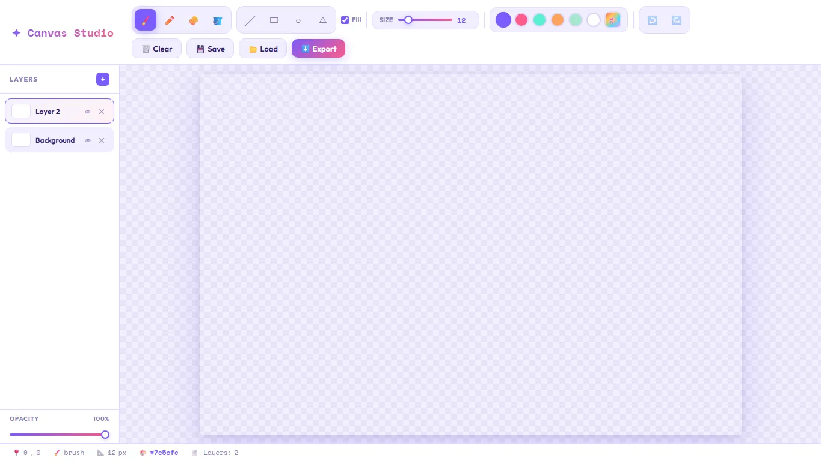
Task: Select the Triangle shape tool
Action: pos(322,20)
